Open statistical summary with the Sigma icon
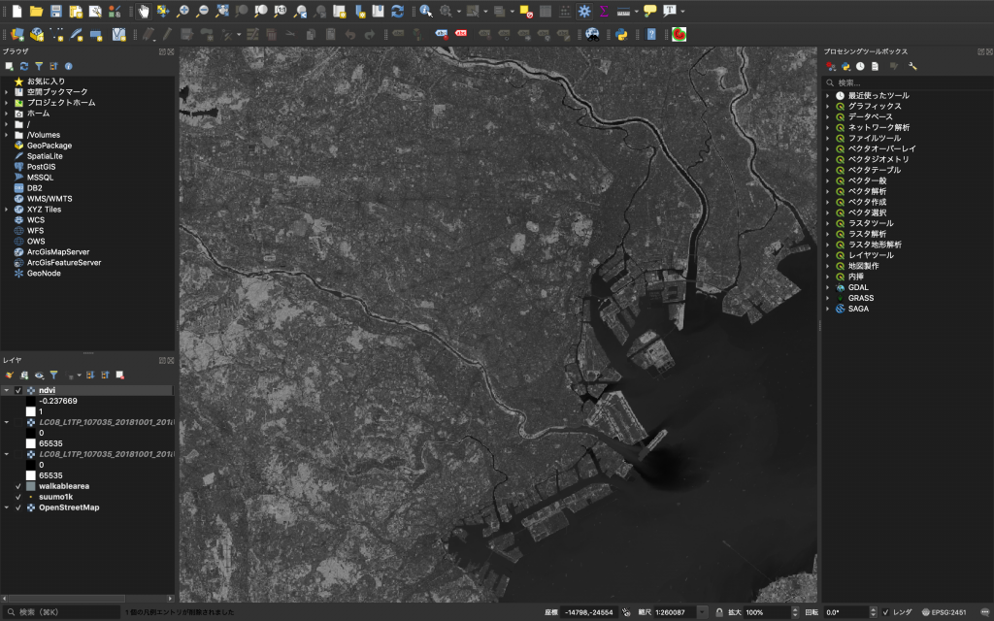The height and width of the screenshot is (621, 994). (x=604, y=11)
